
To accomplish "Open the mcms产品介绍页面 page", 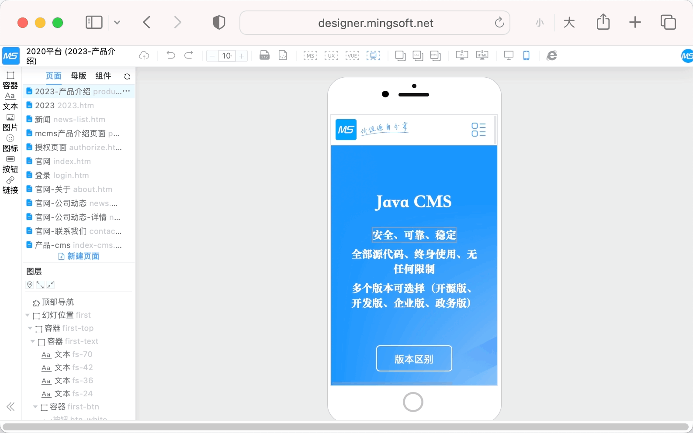I will pos(79,133).
